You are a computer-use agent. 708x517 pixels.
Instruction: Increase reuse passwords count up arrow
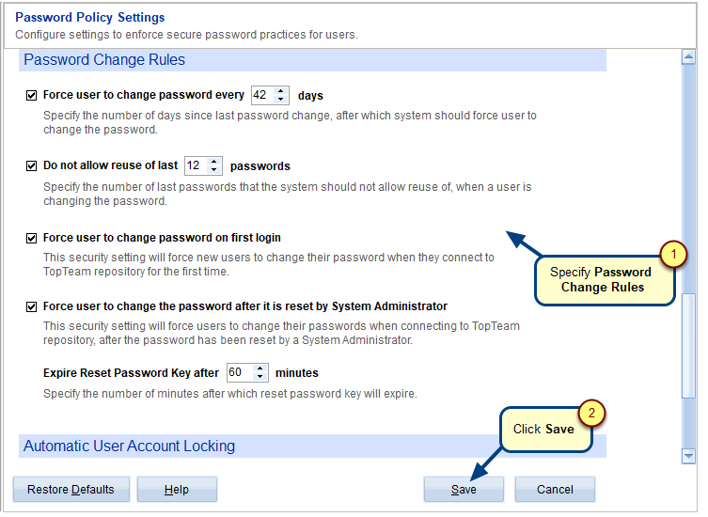point(214,162)
